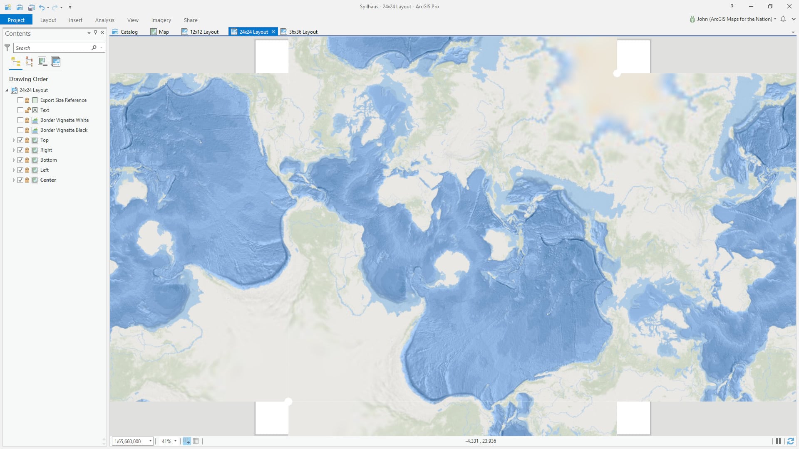Image resolution: width=799 pixels, height=449 pixels.
Task: Pause drawing with the status bar pause icon
Action: click(778, 441)
